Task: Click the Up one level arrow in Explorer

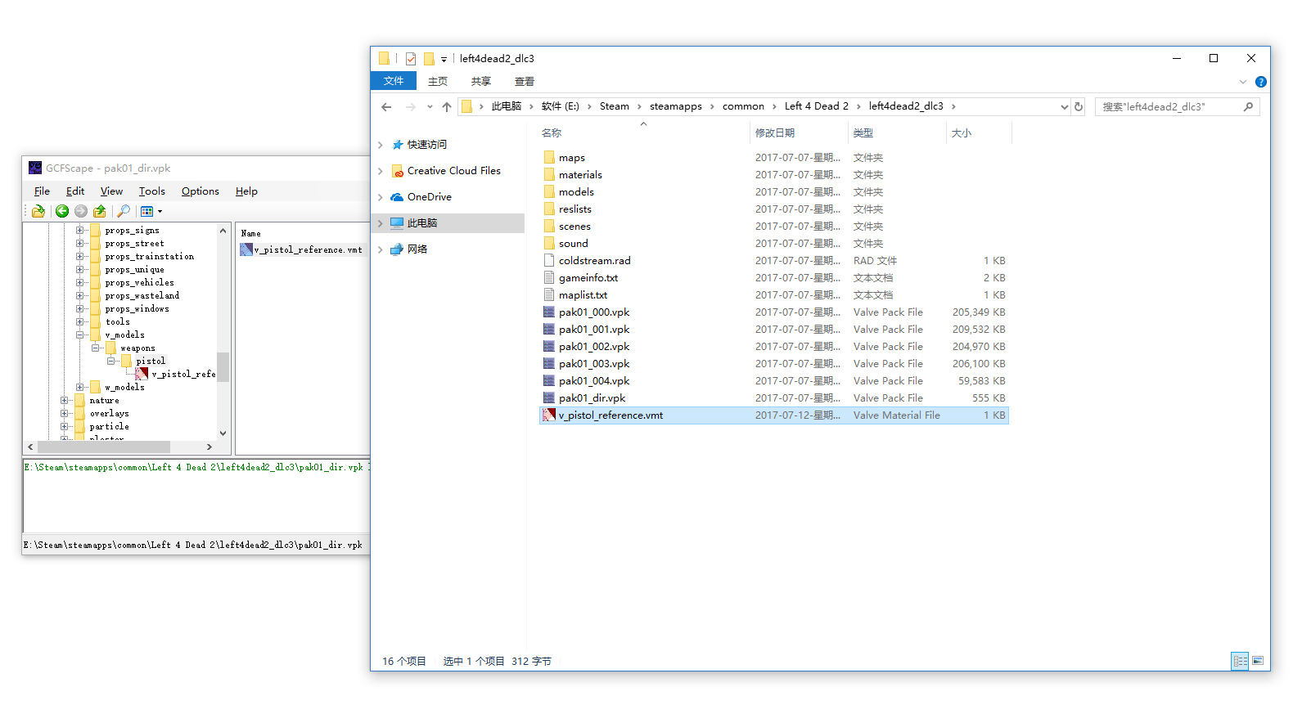Action: click(447, 107)
